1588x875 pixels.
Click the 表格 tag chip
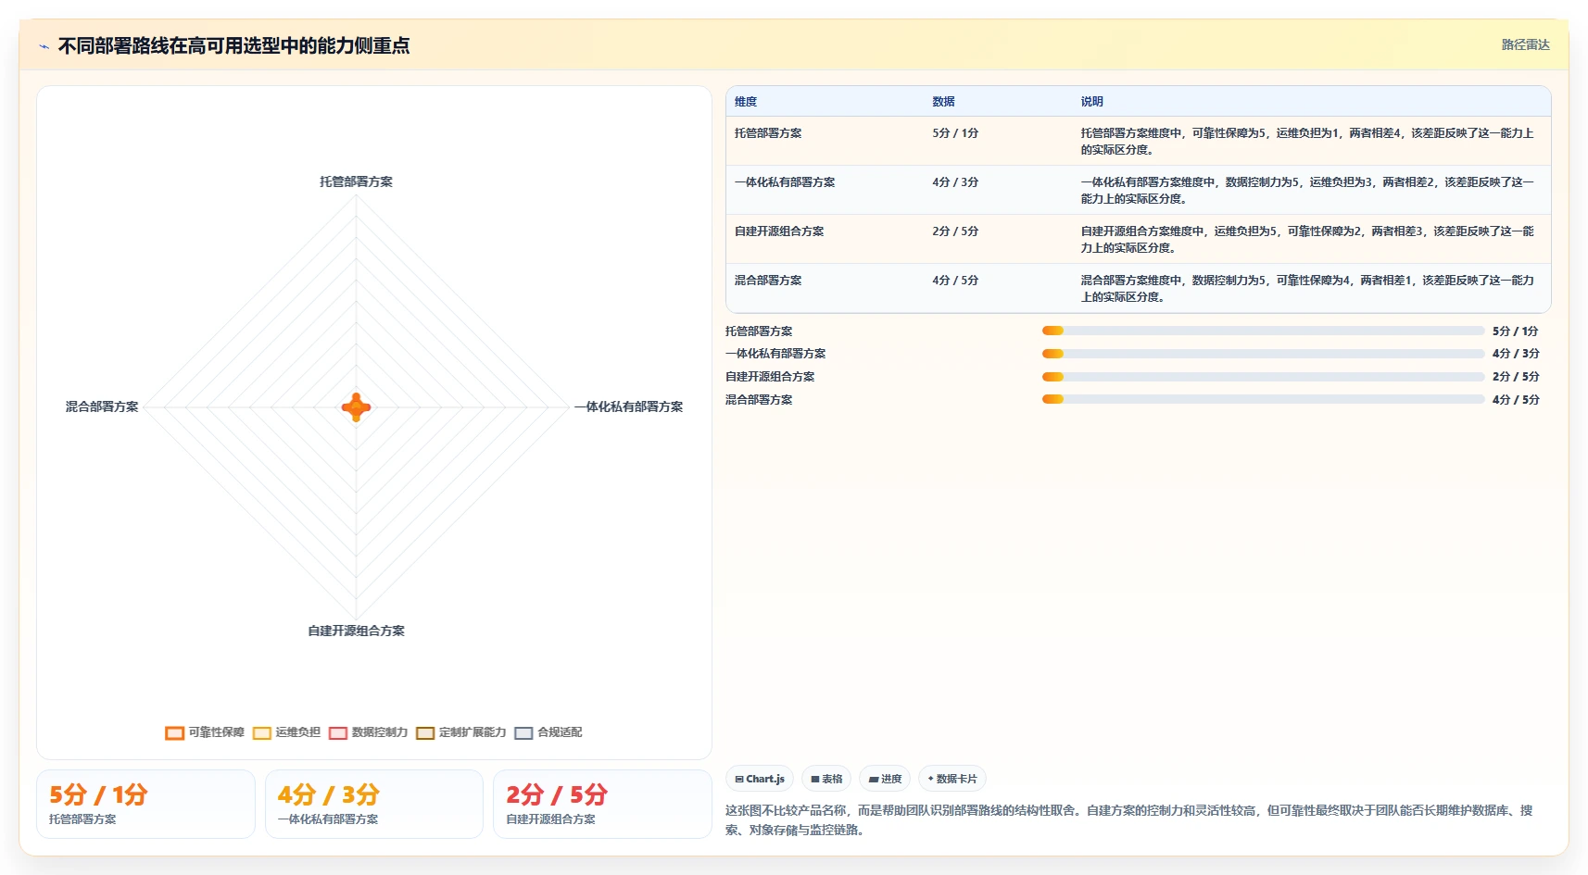[826, 779]
